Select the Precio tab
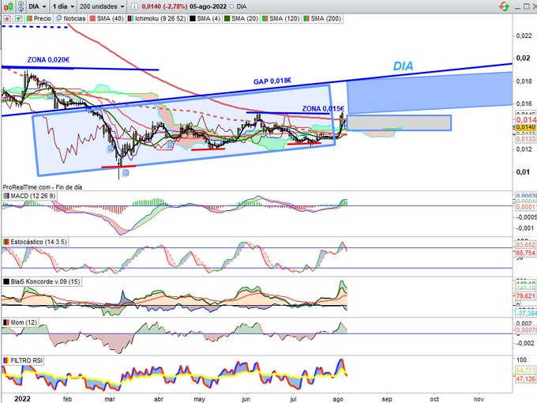The height and width of the screenshot is (403, 537). click(x=39, y=17)
